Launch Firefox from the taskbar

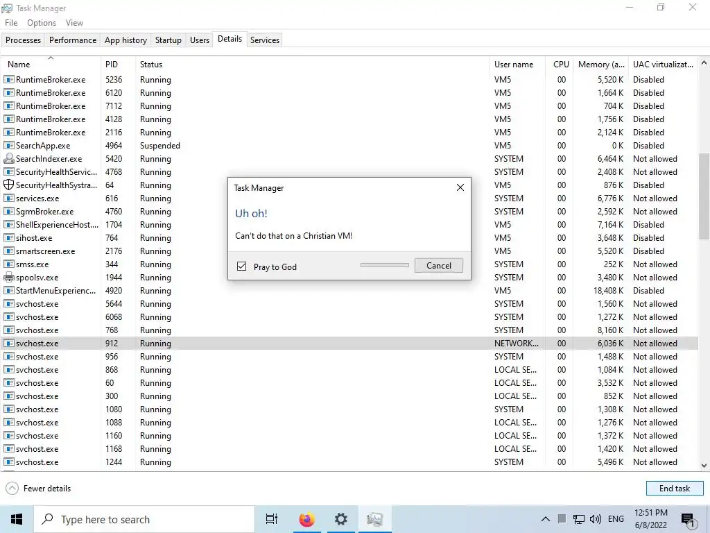pyautogui.click(x=306, y=519)
